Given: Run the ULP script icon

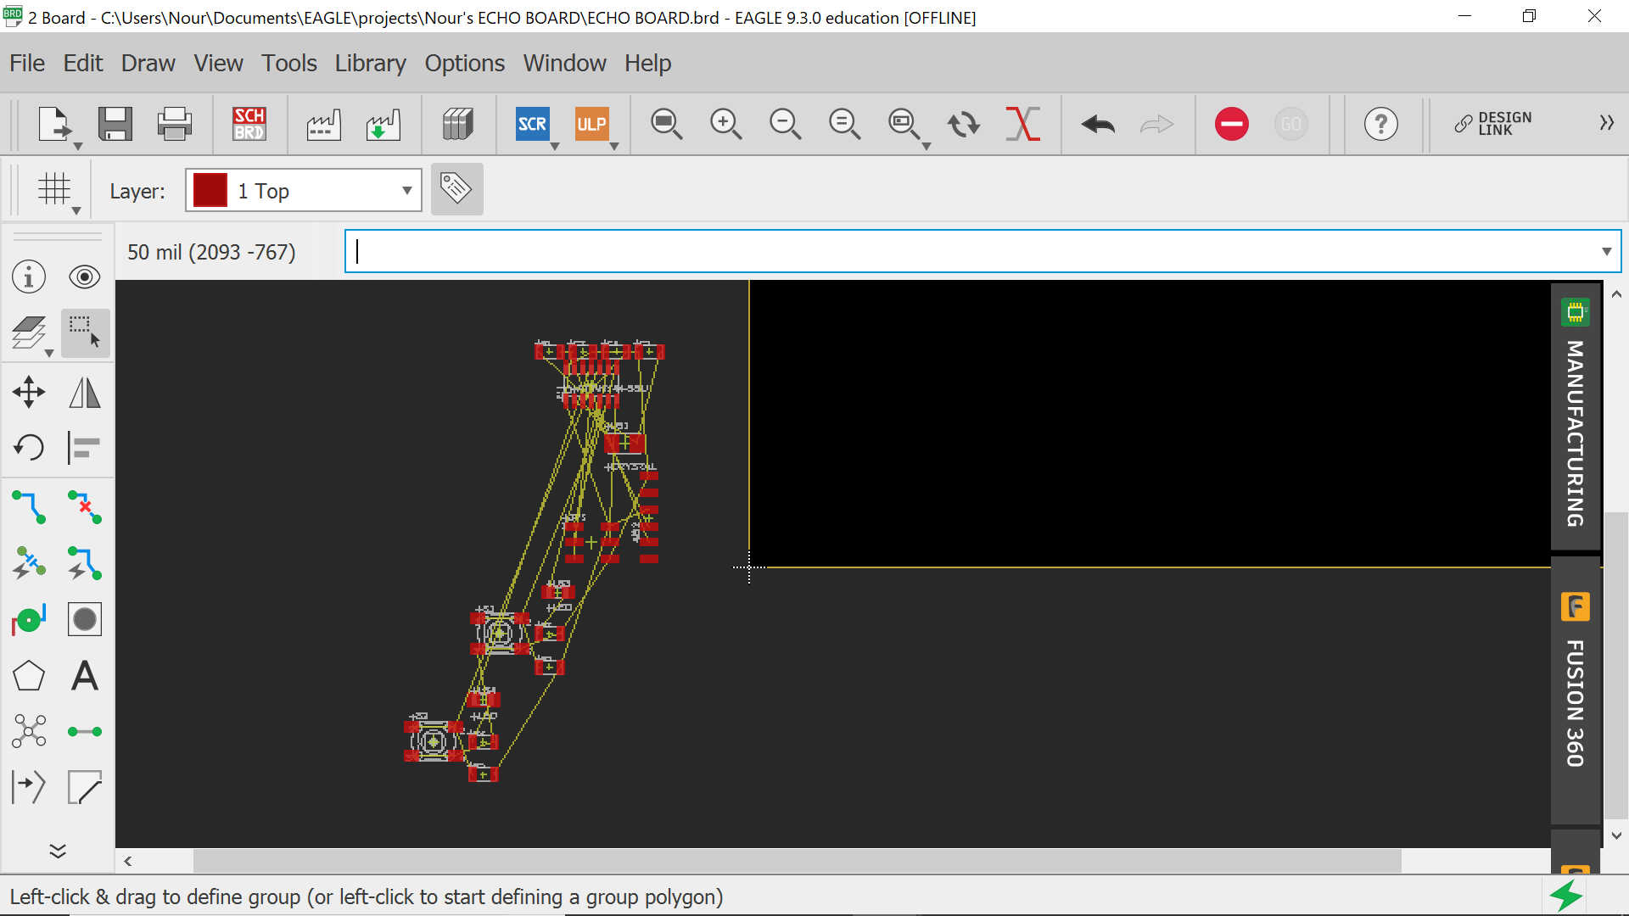Looking at the screenshot, I should click(591, 124).
